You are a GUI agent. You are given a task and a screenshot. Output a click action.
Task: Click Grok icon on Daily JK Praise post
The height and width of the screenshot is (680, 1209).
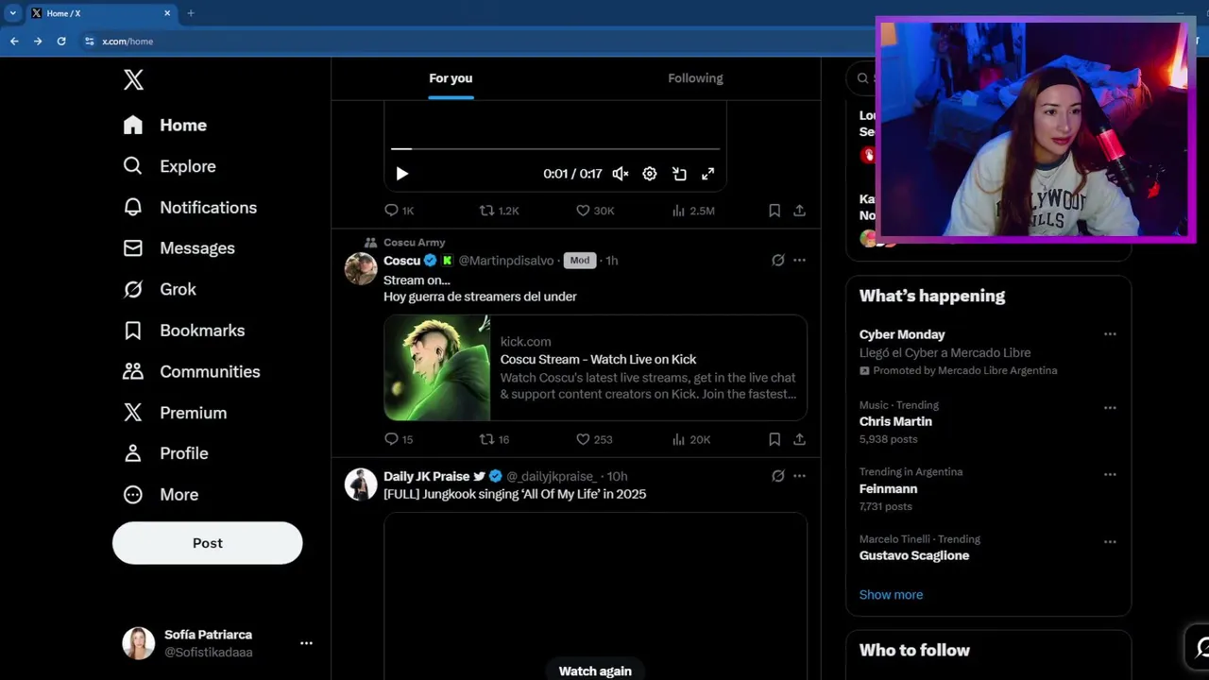(x=777, y=476)
